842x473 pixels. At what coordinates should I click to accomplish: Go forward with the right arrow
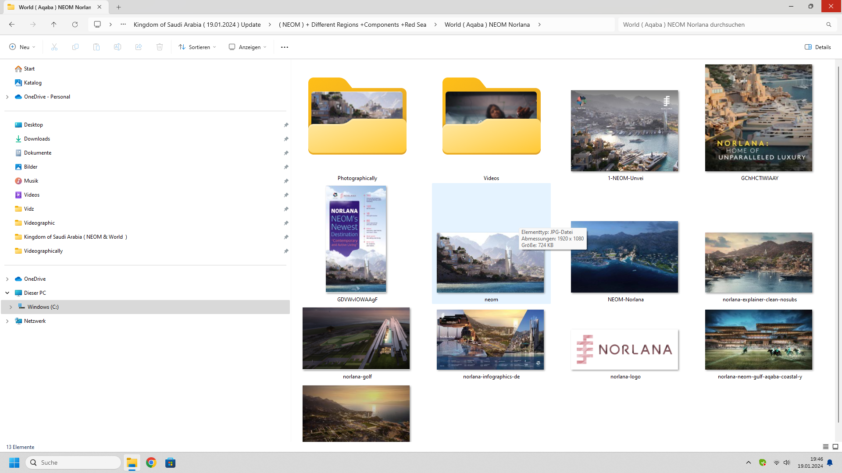tap(33, 25)
